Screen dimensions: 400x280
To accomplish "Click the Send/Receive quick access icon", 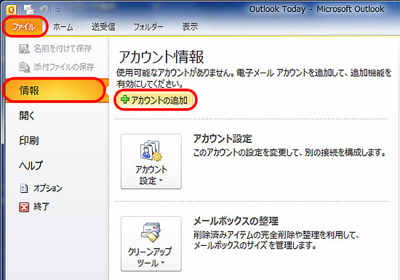I will pyautogui.click(x=29, y=9).
